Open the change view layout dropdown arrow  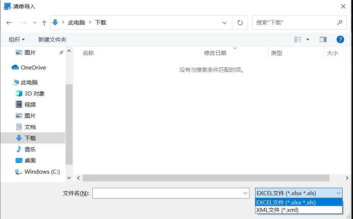click(x=308, y=39)
